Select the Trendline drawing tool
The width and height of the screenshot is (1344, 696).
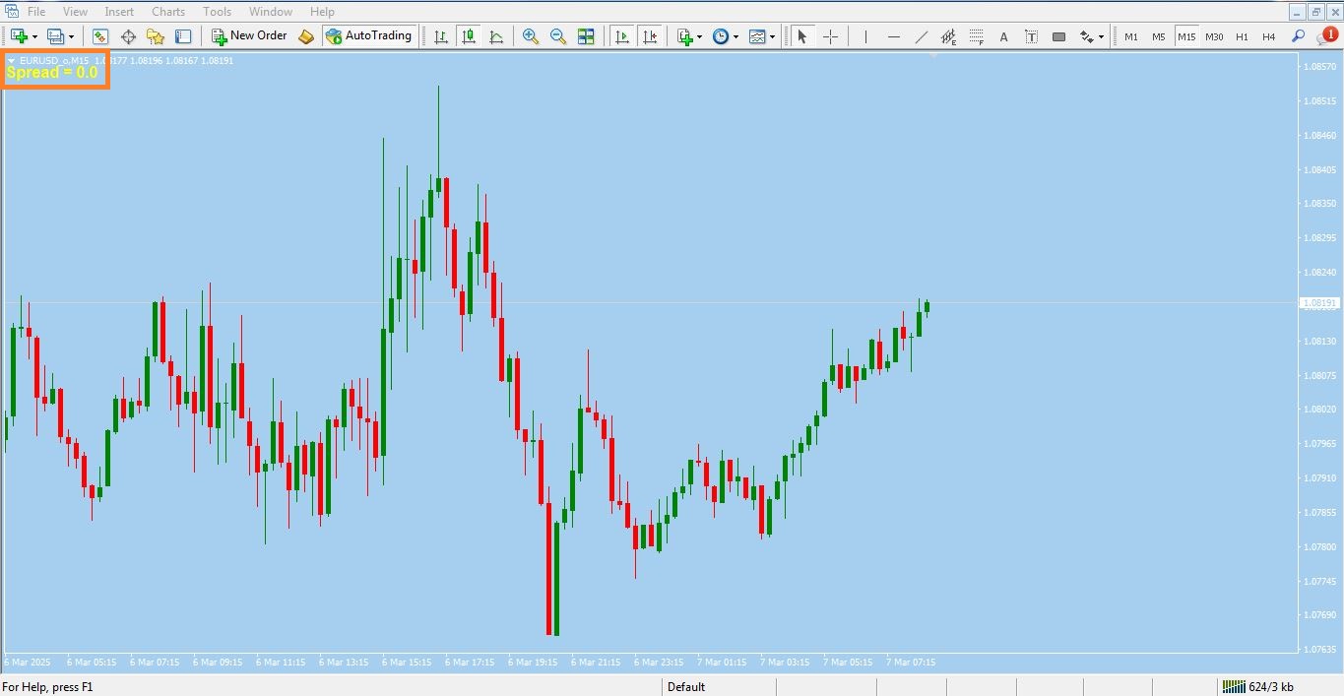tap(921, 36)
